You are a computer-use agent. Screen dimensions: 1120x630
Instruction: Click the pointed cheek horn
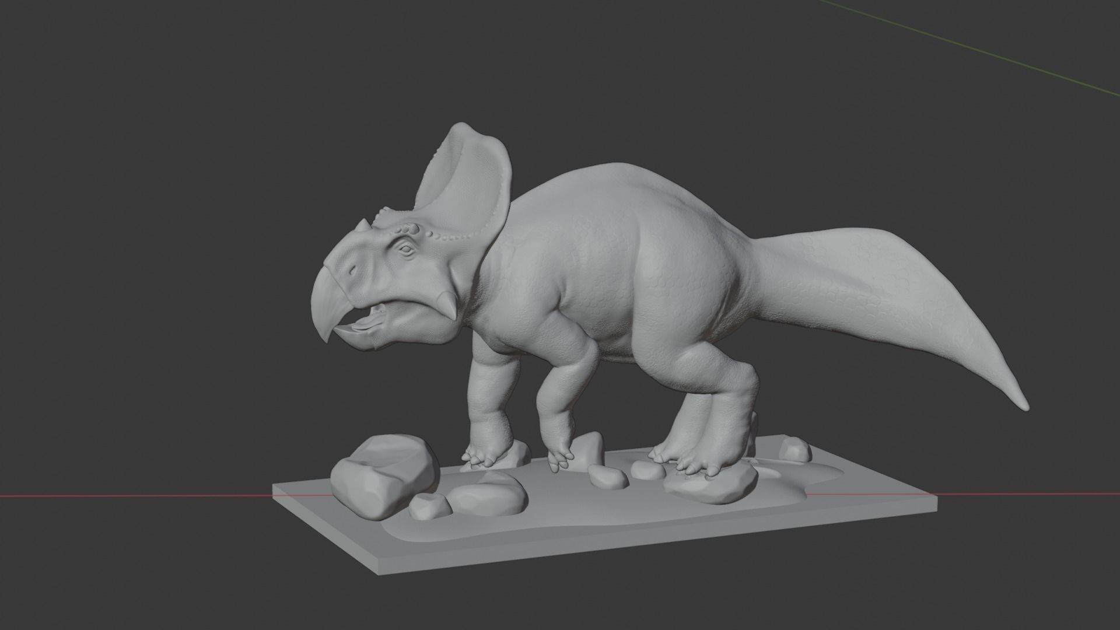click(449, 304)
